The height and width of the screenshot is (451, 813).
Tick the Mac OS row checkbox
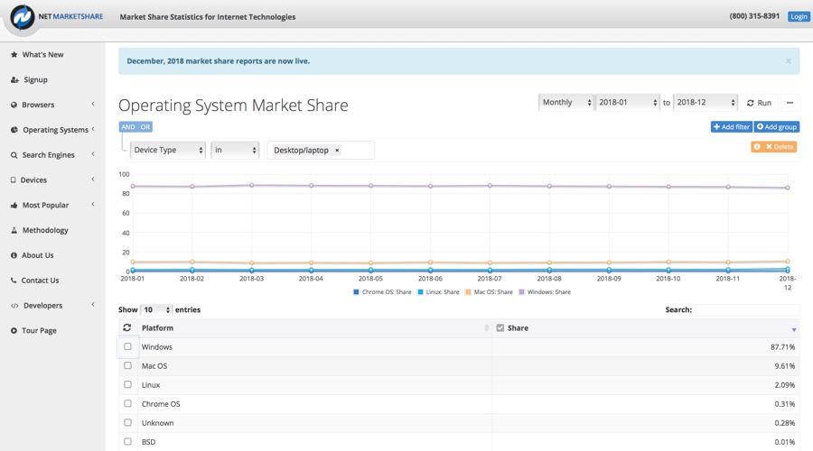point(127,365)
